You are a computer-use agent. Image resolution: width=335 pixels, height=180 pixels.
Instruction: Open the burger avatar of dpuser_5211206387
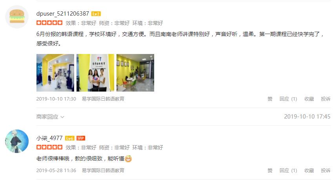tap(17, 16)
